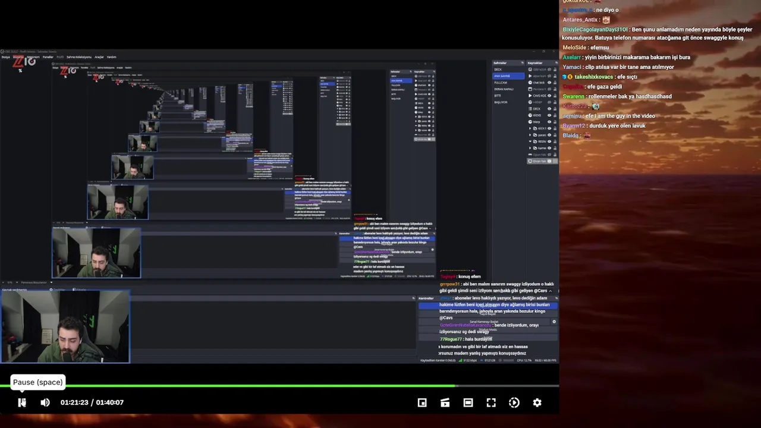Click the chat kick browser source icon

point(530,83)
